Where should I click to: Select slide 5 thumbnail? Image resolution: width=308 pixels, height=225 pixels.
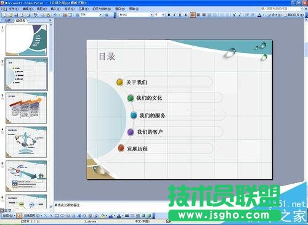pos(26,176)
